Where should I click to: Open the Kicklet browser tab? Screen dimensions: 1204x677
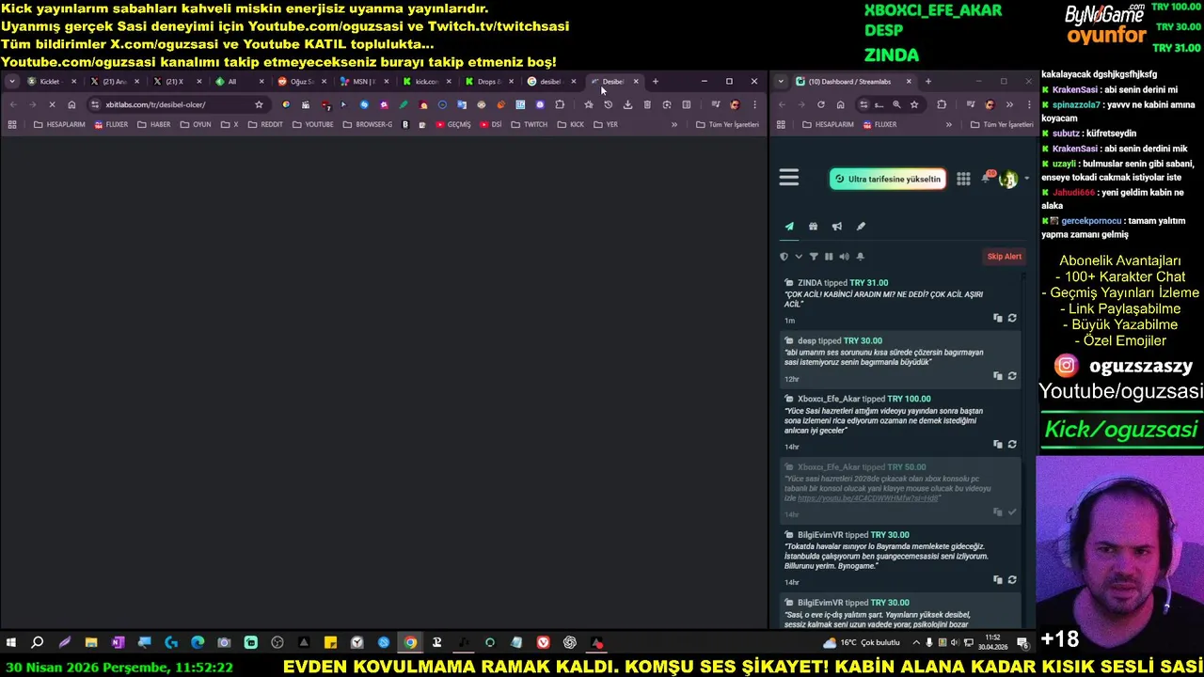coord(49,82)
